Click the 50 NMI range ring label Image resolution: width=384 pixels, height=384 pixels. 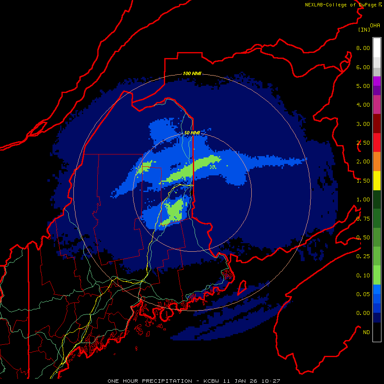[192, 133]
